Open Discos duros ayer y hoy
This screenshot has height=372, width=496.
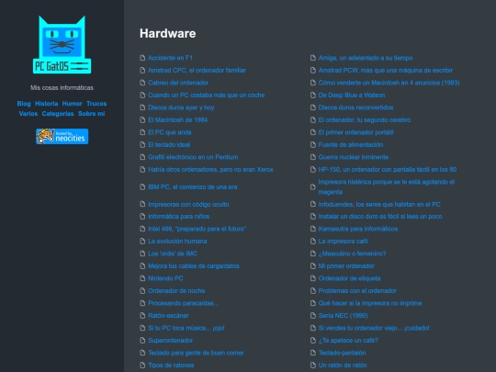pos(181,107)
